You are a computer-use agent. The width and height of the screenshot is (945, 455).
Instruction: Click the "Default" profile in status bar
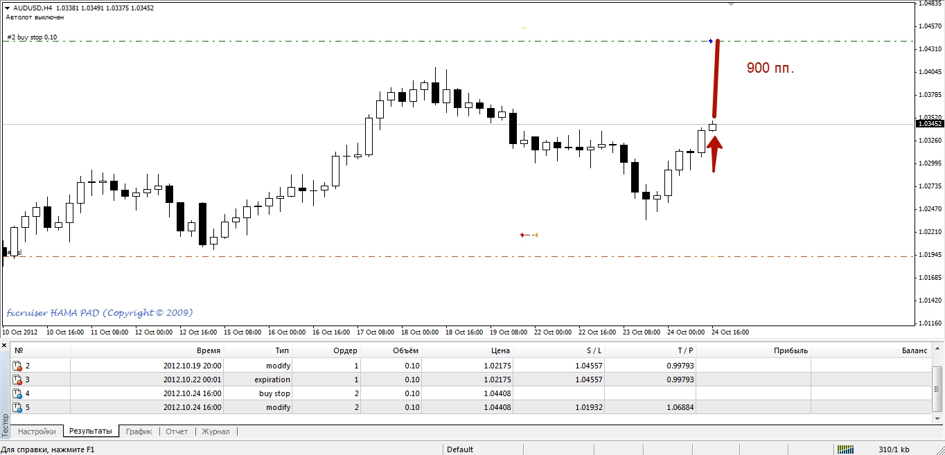pyautogui.click(x=460, y=449)
